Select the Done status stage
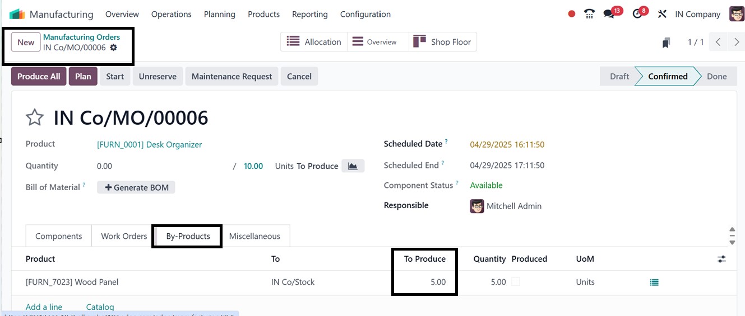The width and height of the screenshot is (745, 316). 716,77
